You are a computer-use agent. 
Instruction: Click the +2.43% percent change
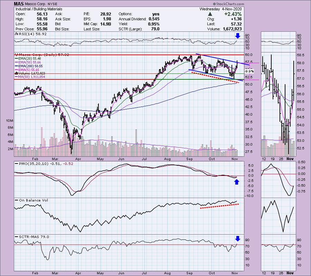233,14
